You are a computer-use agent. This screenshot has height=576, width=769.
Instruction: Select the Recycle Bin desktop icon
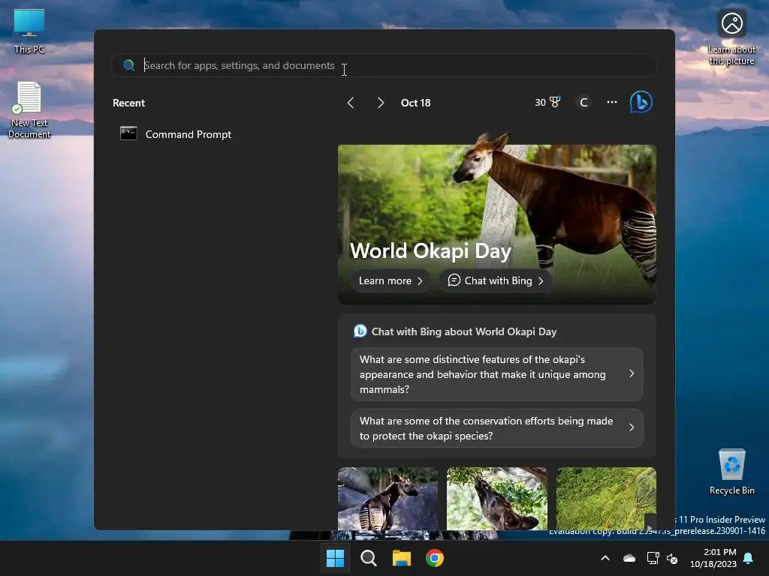(731, 472)
